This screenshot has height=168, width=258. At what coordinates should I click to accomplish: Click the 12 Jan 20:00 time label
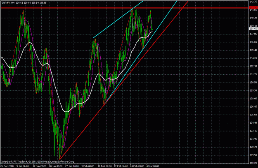[40, 166]
